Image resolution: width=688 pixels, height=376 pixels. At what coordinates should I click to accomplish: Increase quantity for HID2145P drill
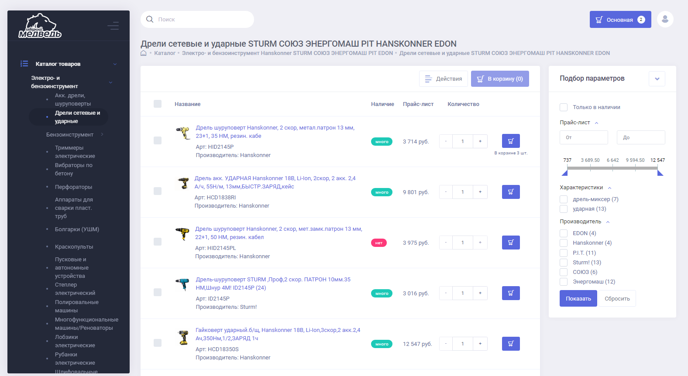[480, 141]
